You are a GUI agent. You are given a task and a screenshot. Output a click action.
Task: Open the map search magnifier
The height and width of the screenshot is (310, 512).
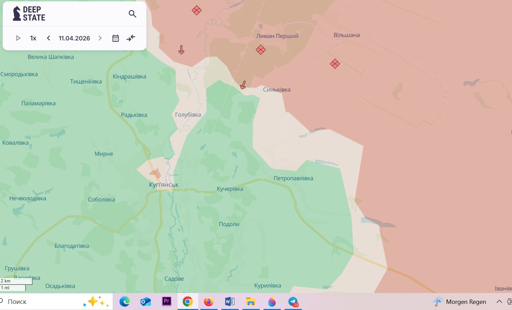tap(132, 14)
